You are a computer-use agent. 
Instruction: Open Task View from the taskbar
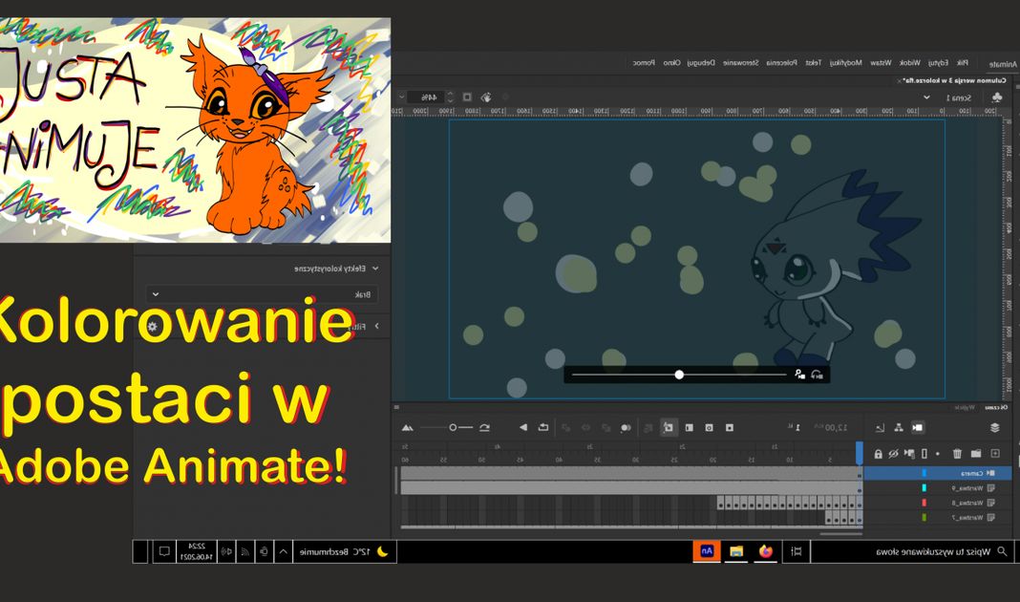point(797,551)
